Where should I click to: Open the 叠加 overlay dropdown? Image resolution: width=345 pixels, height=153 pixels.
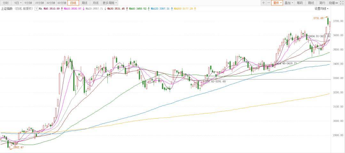click(x=289, y=3)
